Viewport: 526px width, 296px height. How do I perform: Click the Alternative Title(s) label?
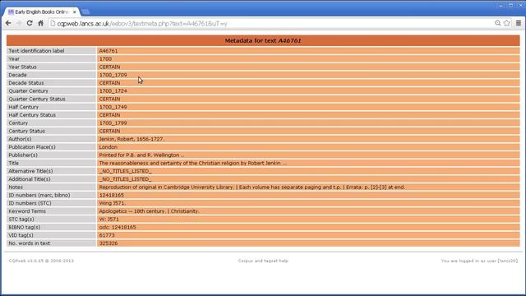click(30, 171)
